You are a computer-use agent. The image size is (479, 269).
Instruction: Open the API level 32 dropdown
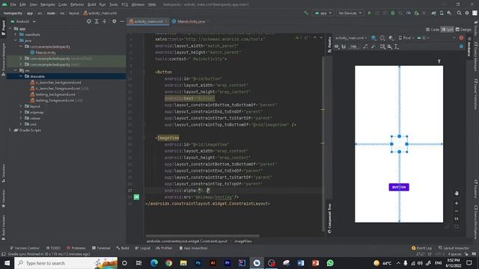point(423,38)
